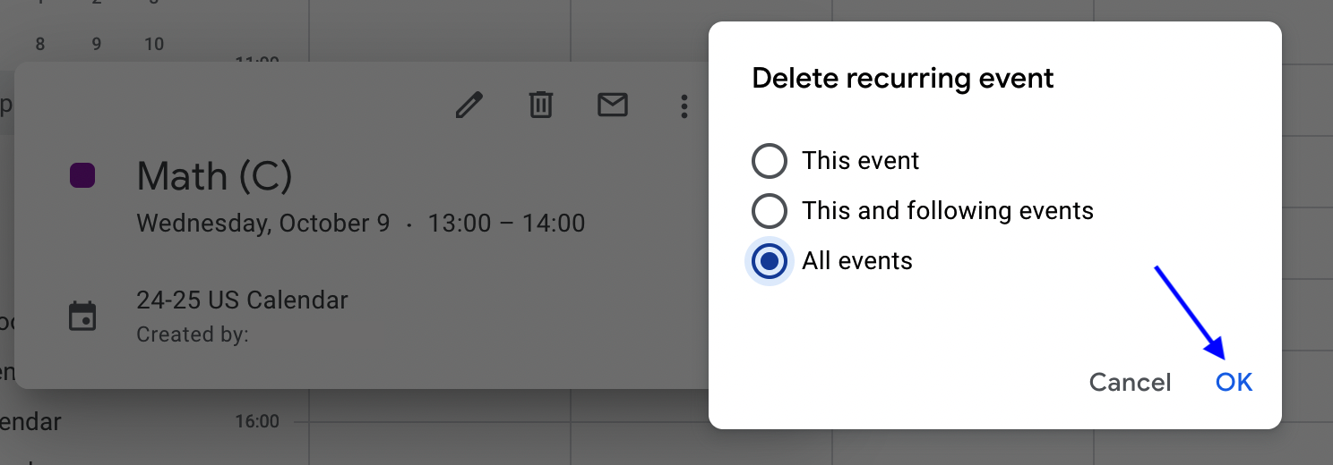1333x465 pixels.
Task: Click calendar icon beside 24-25 US Calendar
Action: tap(82, 317)
